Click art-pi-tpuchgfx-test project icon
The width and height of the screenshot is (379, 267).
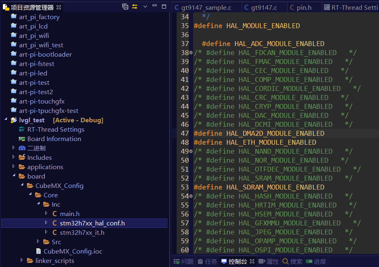point(14,110)
